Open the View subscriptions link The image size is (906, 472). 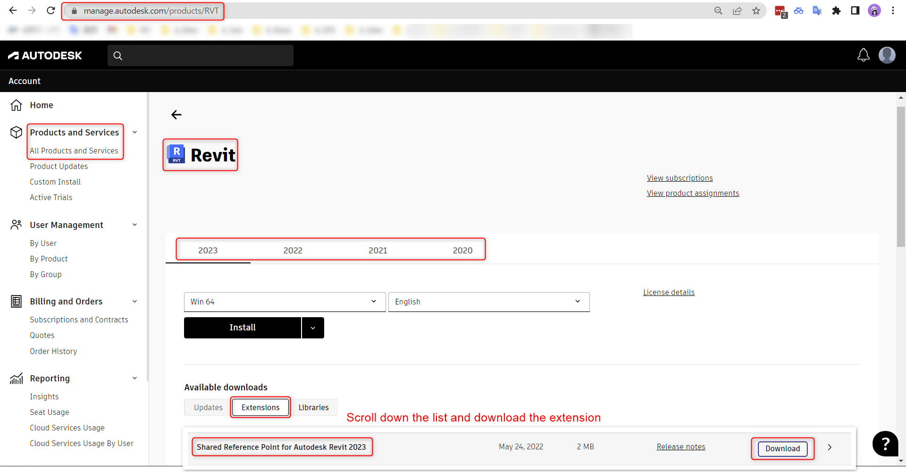[x=679, y=178]
